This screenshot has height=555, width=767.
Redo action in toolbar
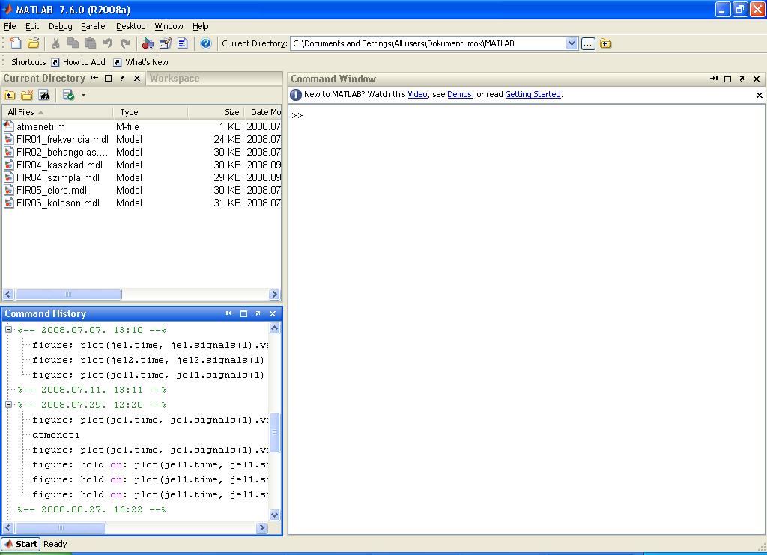pos(125,43)
